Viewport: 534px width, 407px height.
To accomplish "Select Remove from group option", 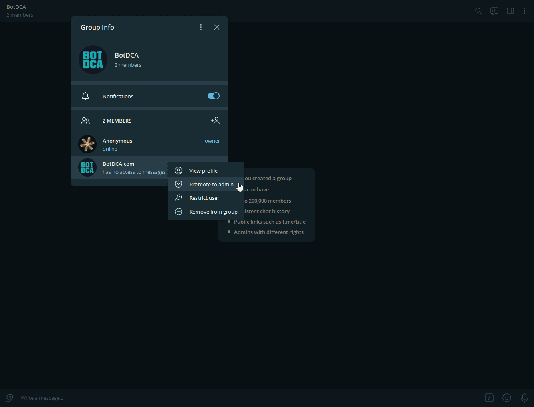I will tap(213, 212).
